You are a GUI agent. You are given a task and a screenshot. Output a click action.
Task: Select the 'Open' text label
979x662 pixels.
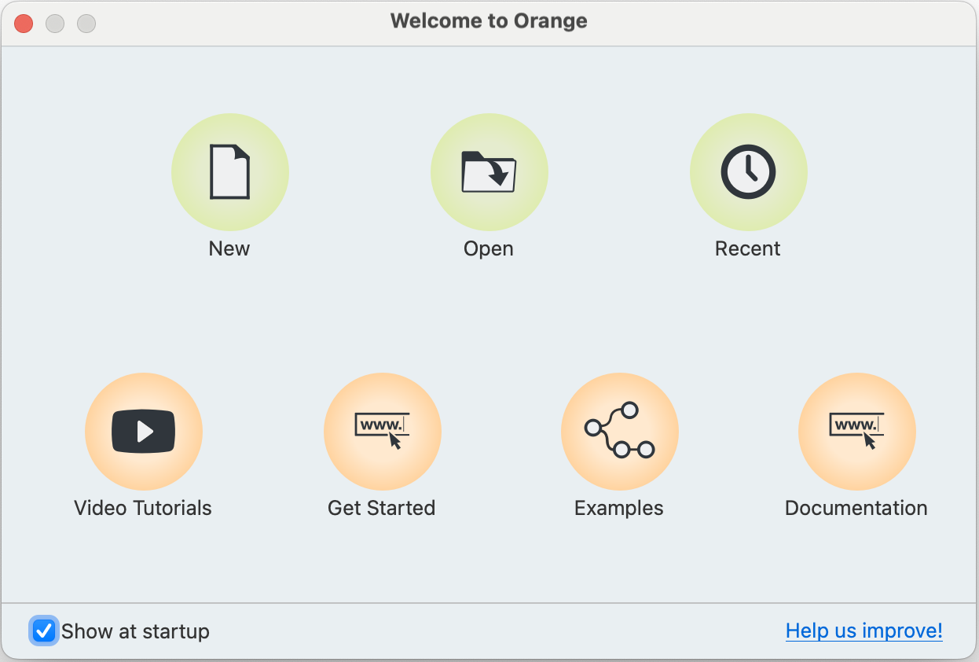click(x=489, y=248)
